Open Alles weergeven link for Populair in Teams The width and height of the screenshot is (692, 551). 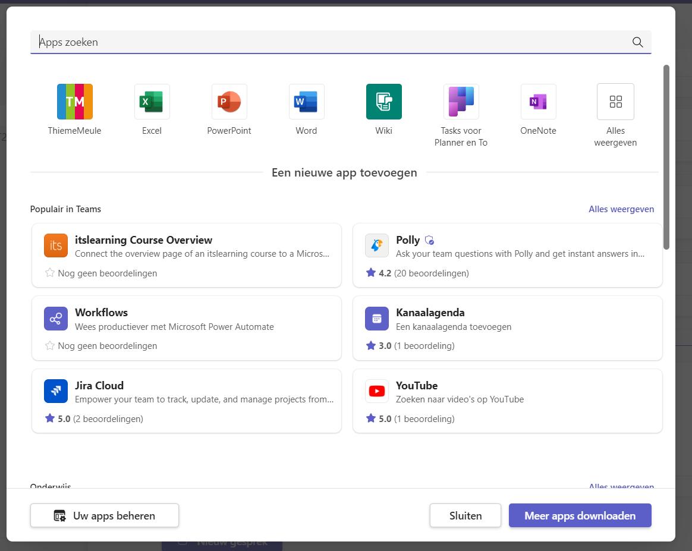click(621, 209)
